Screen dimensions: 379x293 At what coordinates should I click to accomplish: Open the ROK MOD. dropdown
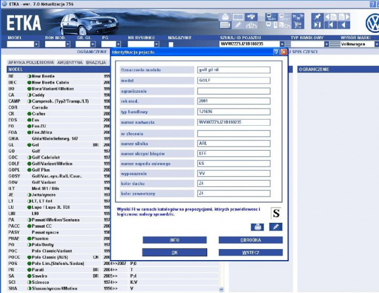pos(68,44)
